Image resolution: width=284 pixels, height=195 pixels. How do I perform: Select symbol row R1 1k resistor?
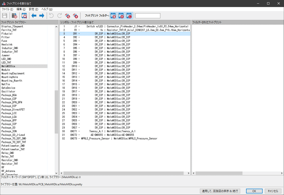pos(125,30)
